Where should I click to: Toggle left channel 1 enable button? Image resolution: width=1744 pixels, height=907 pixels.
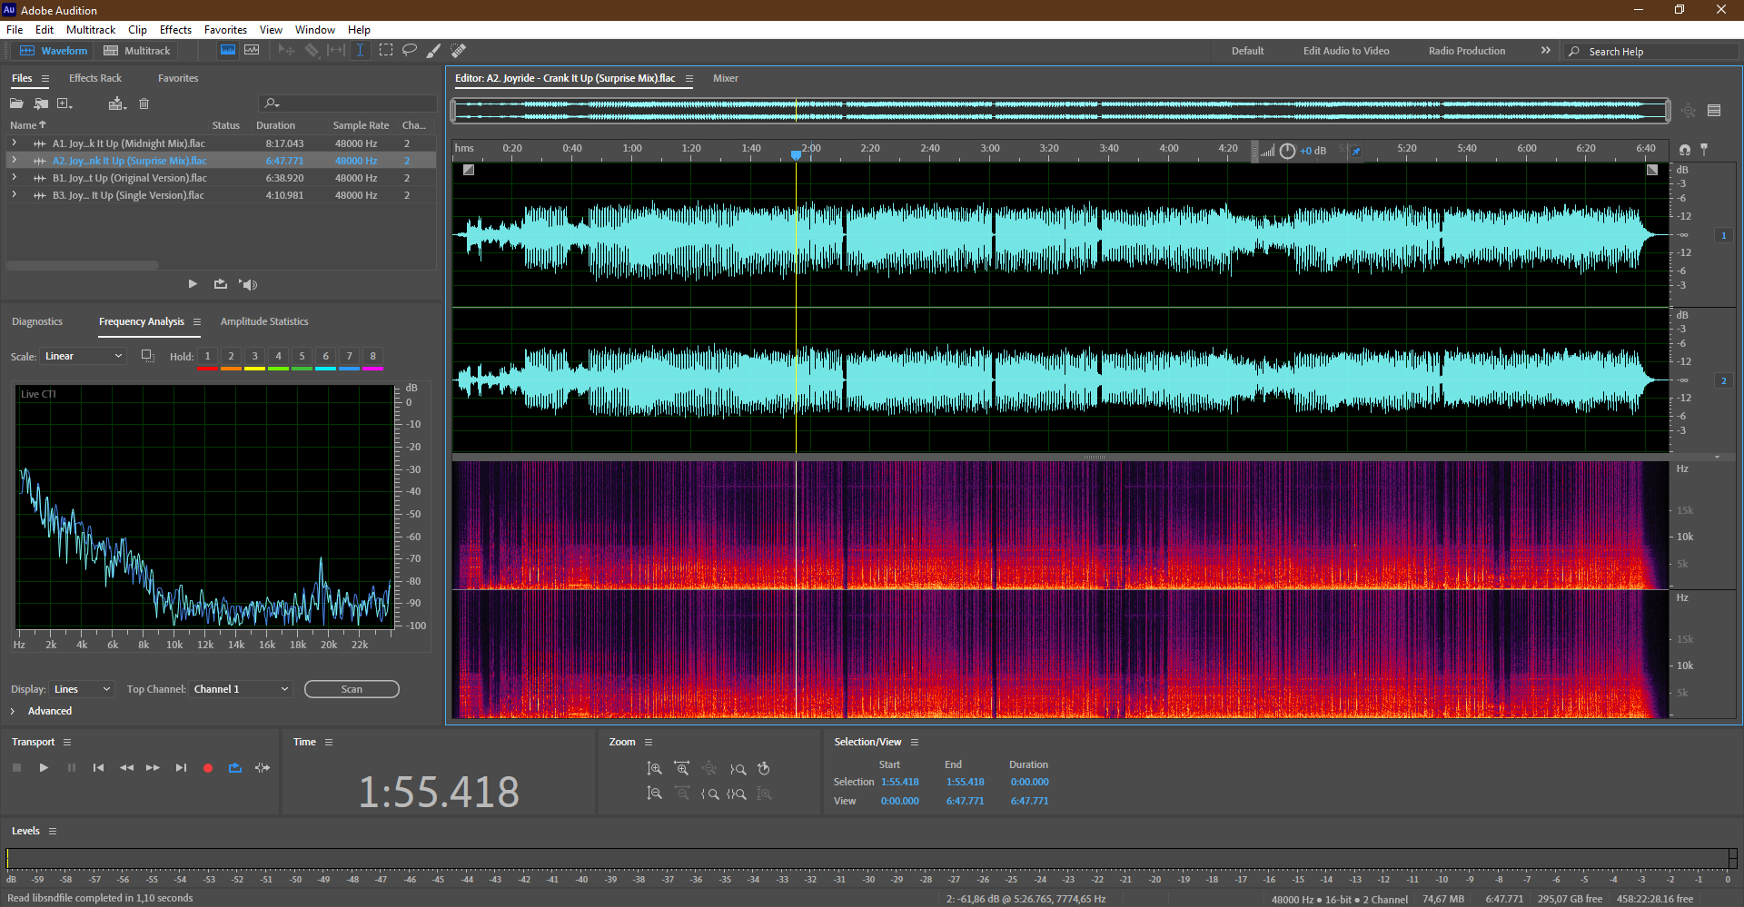click(1723, 235)
